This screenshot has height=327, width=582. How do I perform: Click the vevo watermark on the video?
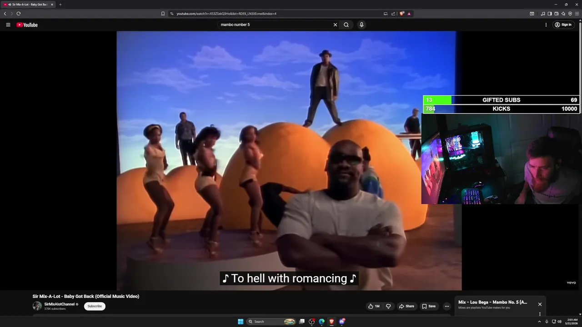(x=571, y=282)
